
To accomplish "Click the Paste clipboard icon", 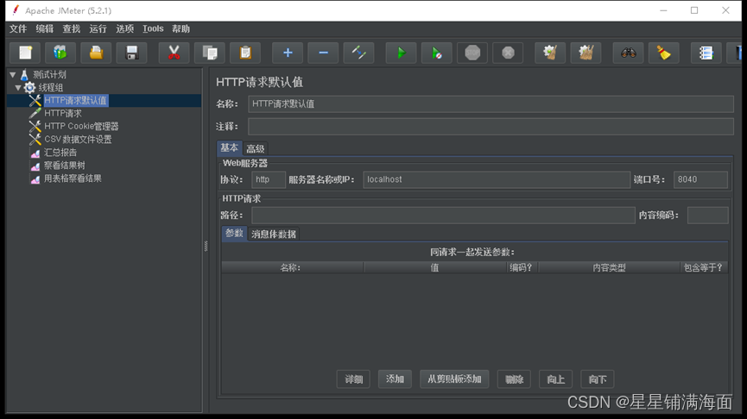I will (245, 53).
